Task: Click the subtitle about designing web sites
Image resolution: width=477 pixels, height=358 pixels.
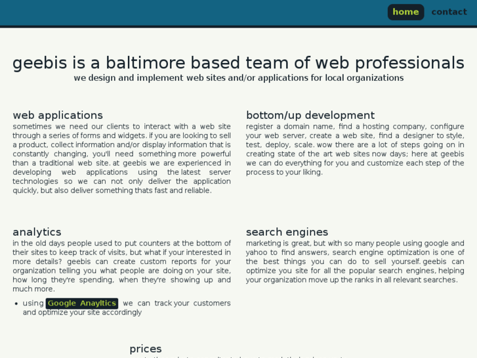Action: [239, 78]
